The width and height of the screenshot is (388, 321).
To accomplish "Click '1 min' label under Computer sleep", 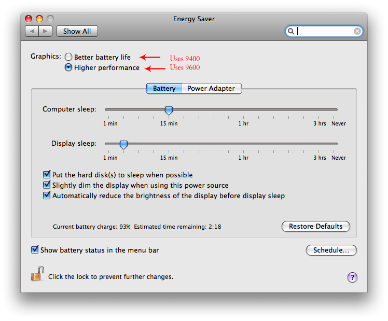I will tap(110, 123).
